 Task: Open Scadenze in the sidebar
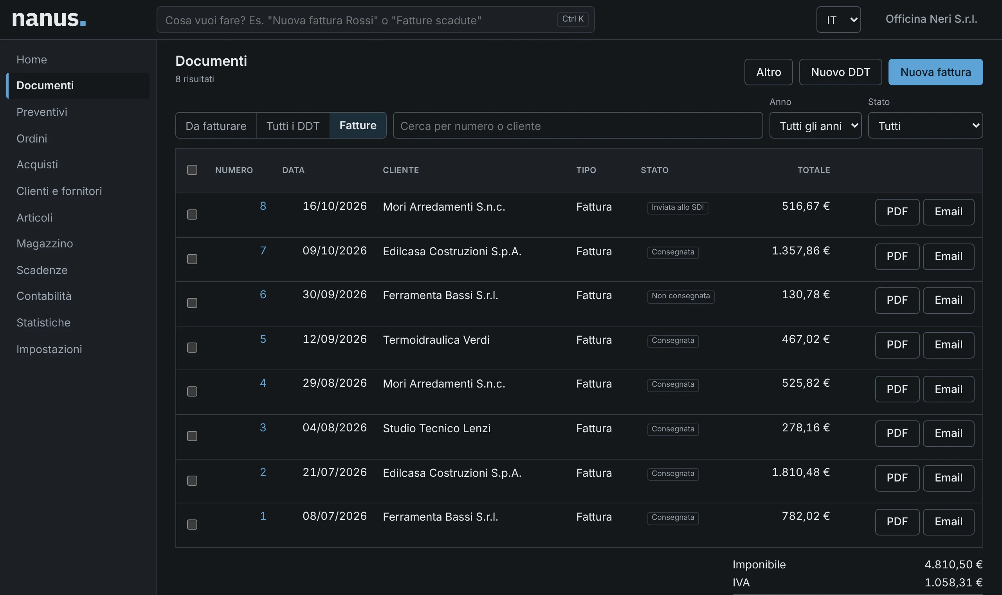(78, 270)
